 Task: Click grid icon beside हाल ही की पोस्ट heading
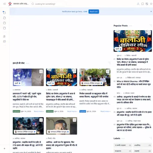109,63
